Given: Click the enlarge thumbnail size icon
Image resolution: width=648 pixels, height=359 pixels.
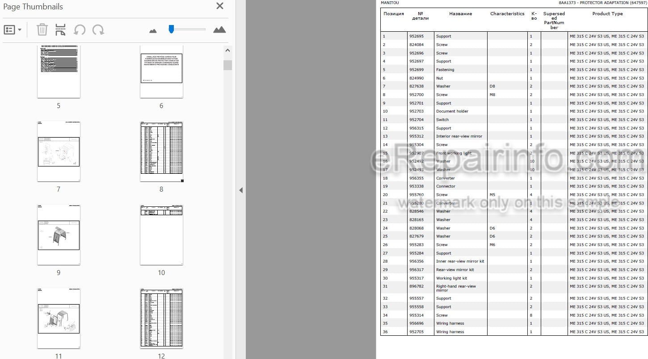Looking at the screenshot, I should click(x=219, y=30).
